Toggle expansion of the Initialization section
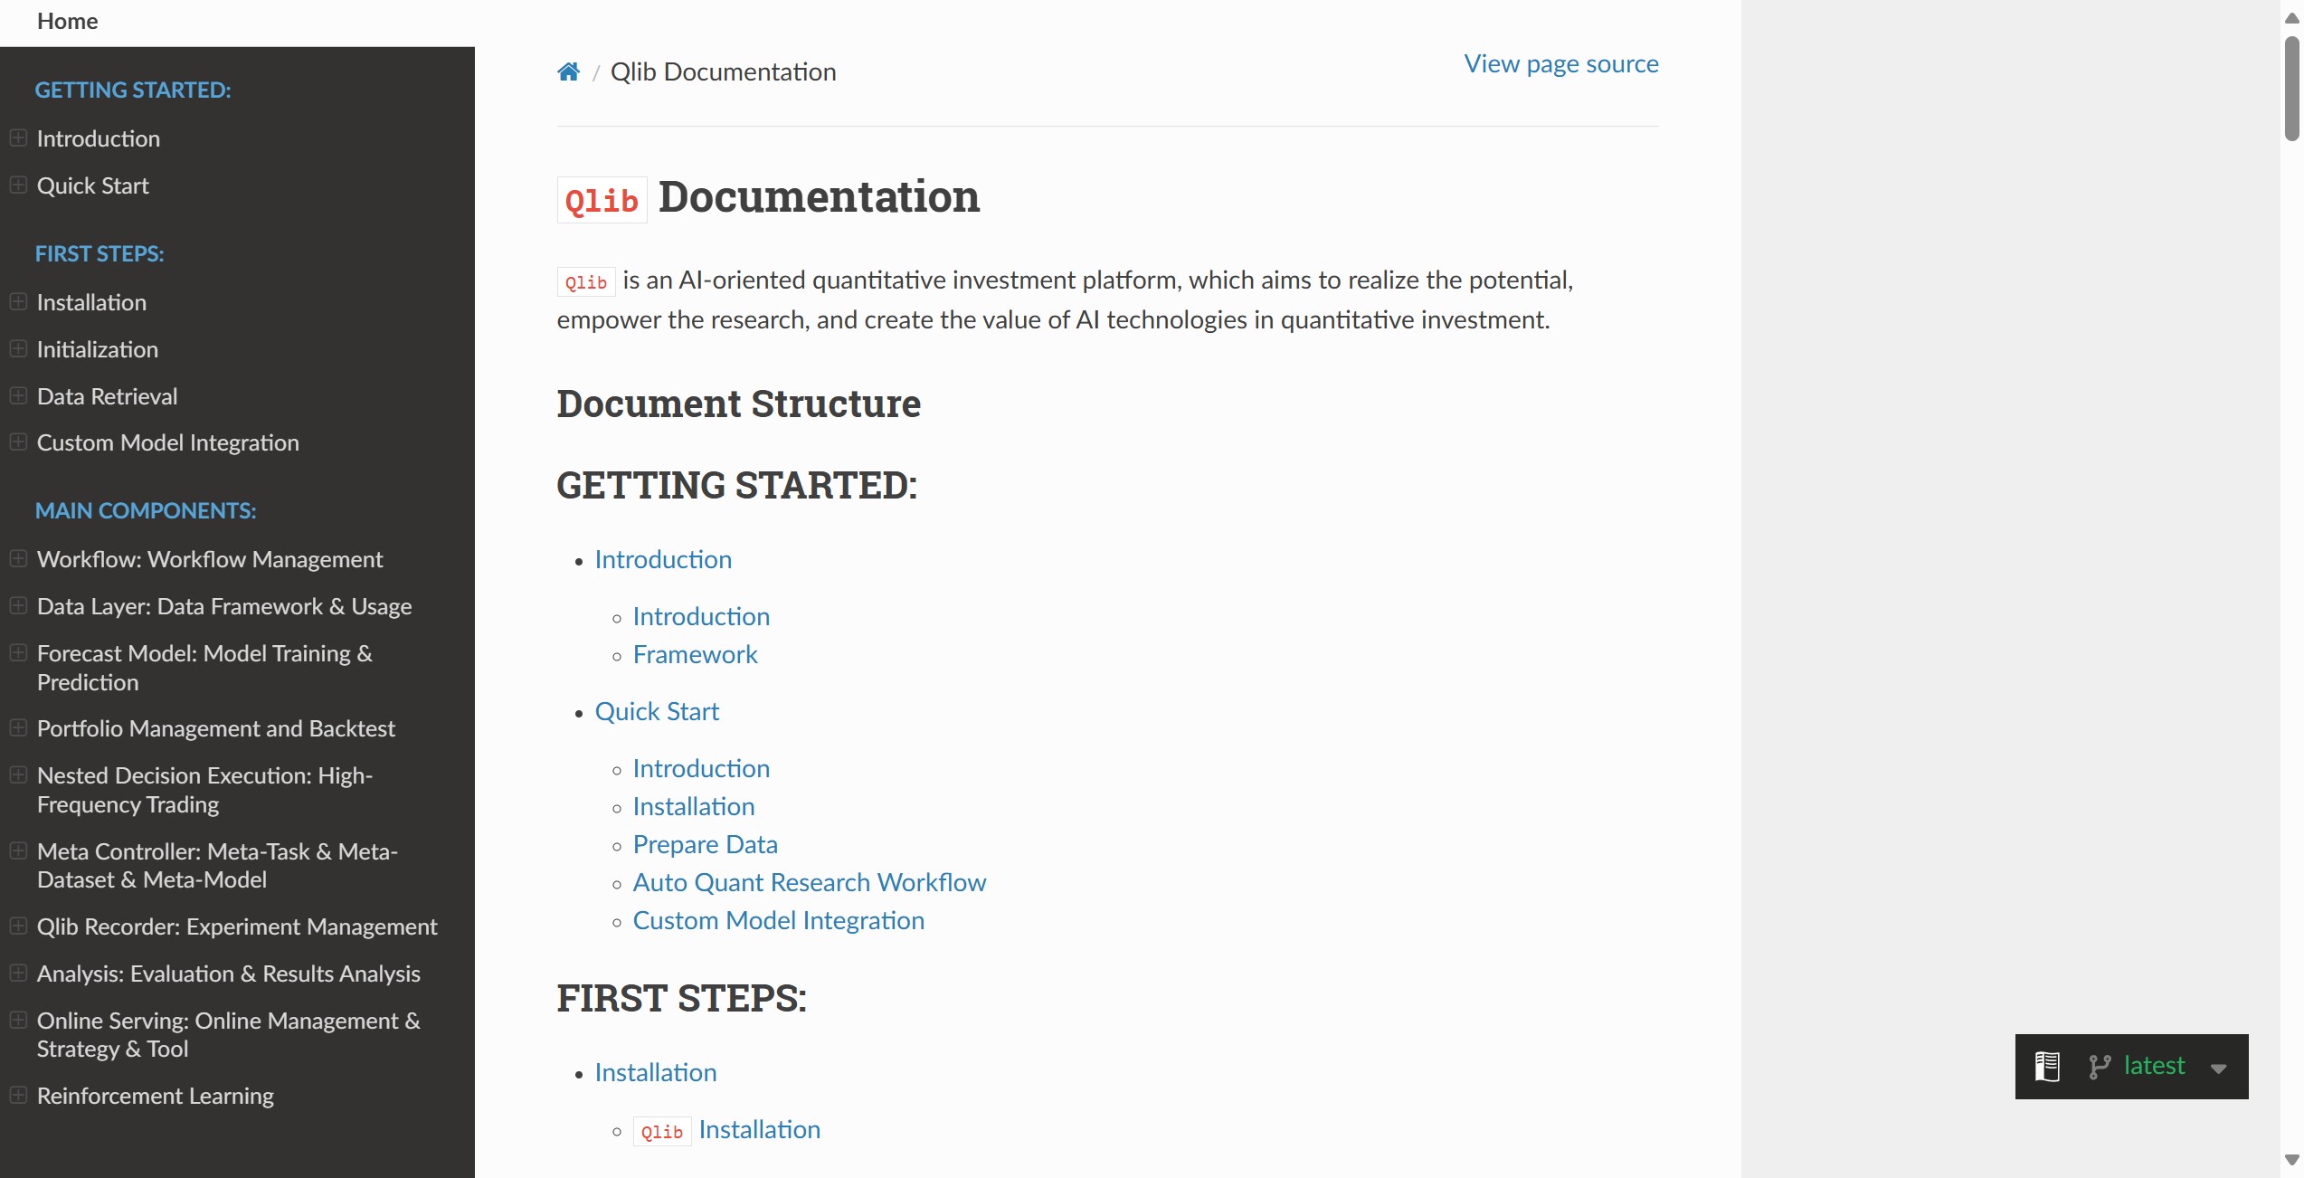 18,348
